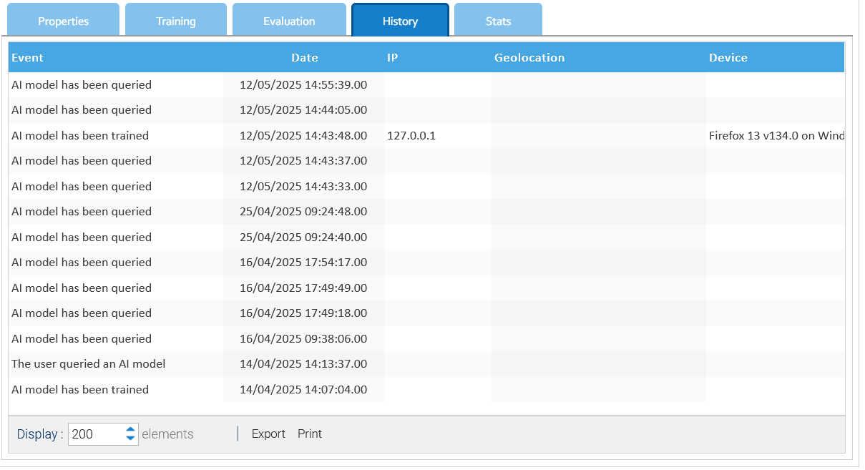The image size is (865, 470).
Task: Click the date 14/04/2025 14:13:37.00
Action: coord(303,364)
